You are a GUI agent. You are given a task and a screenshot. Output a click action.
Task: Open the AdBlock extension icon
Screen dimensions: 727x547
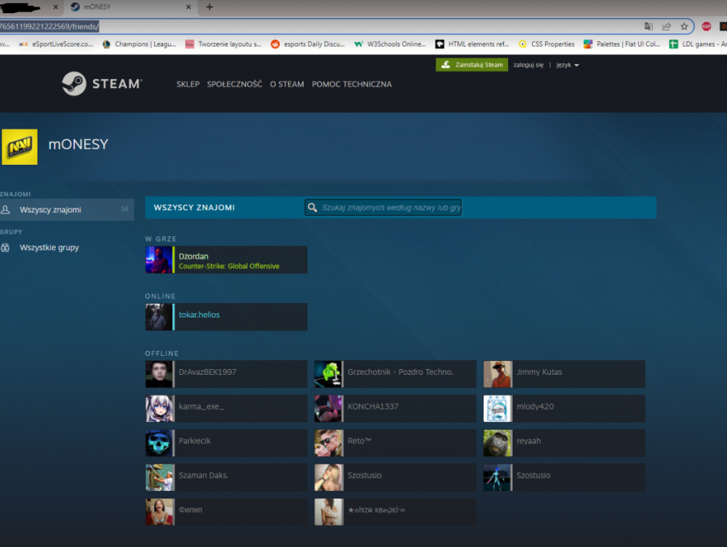(706, 26)
